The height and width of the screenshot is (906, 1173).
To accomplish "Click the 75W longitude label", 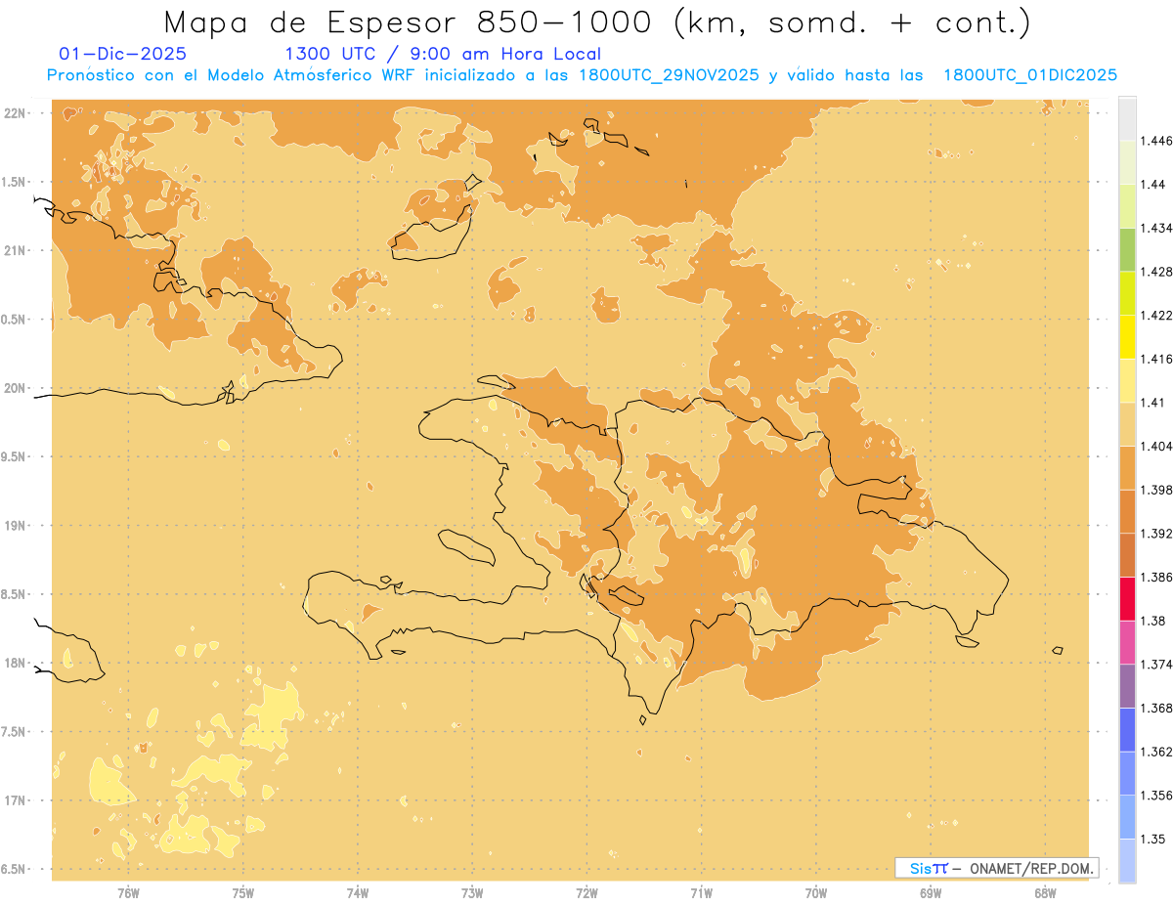I will pyautogui.click(x=242, y=891).
